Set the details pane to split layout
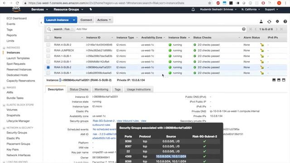The height and width of the screenshot is (163, 290). (x=279, y=80)
